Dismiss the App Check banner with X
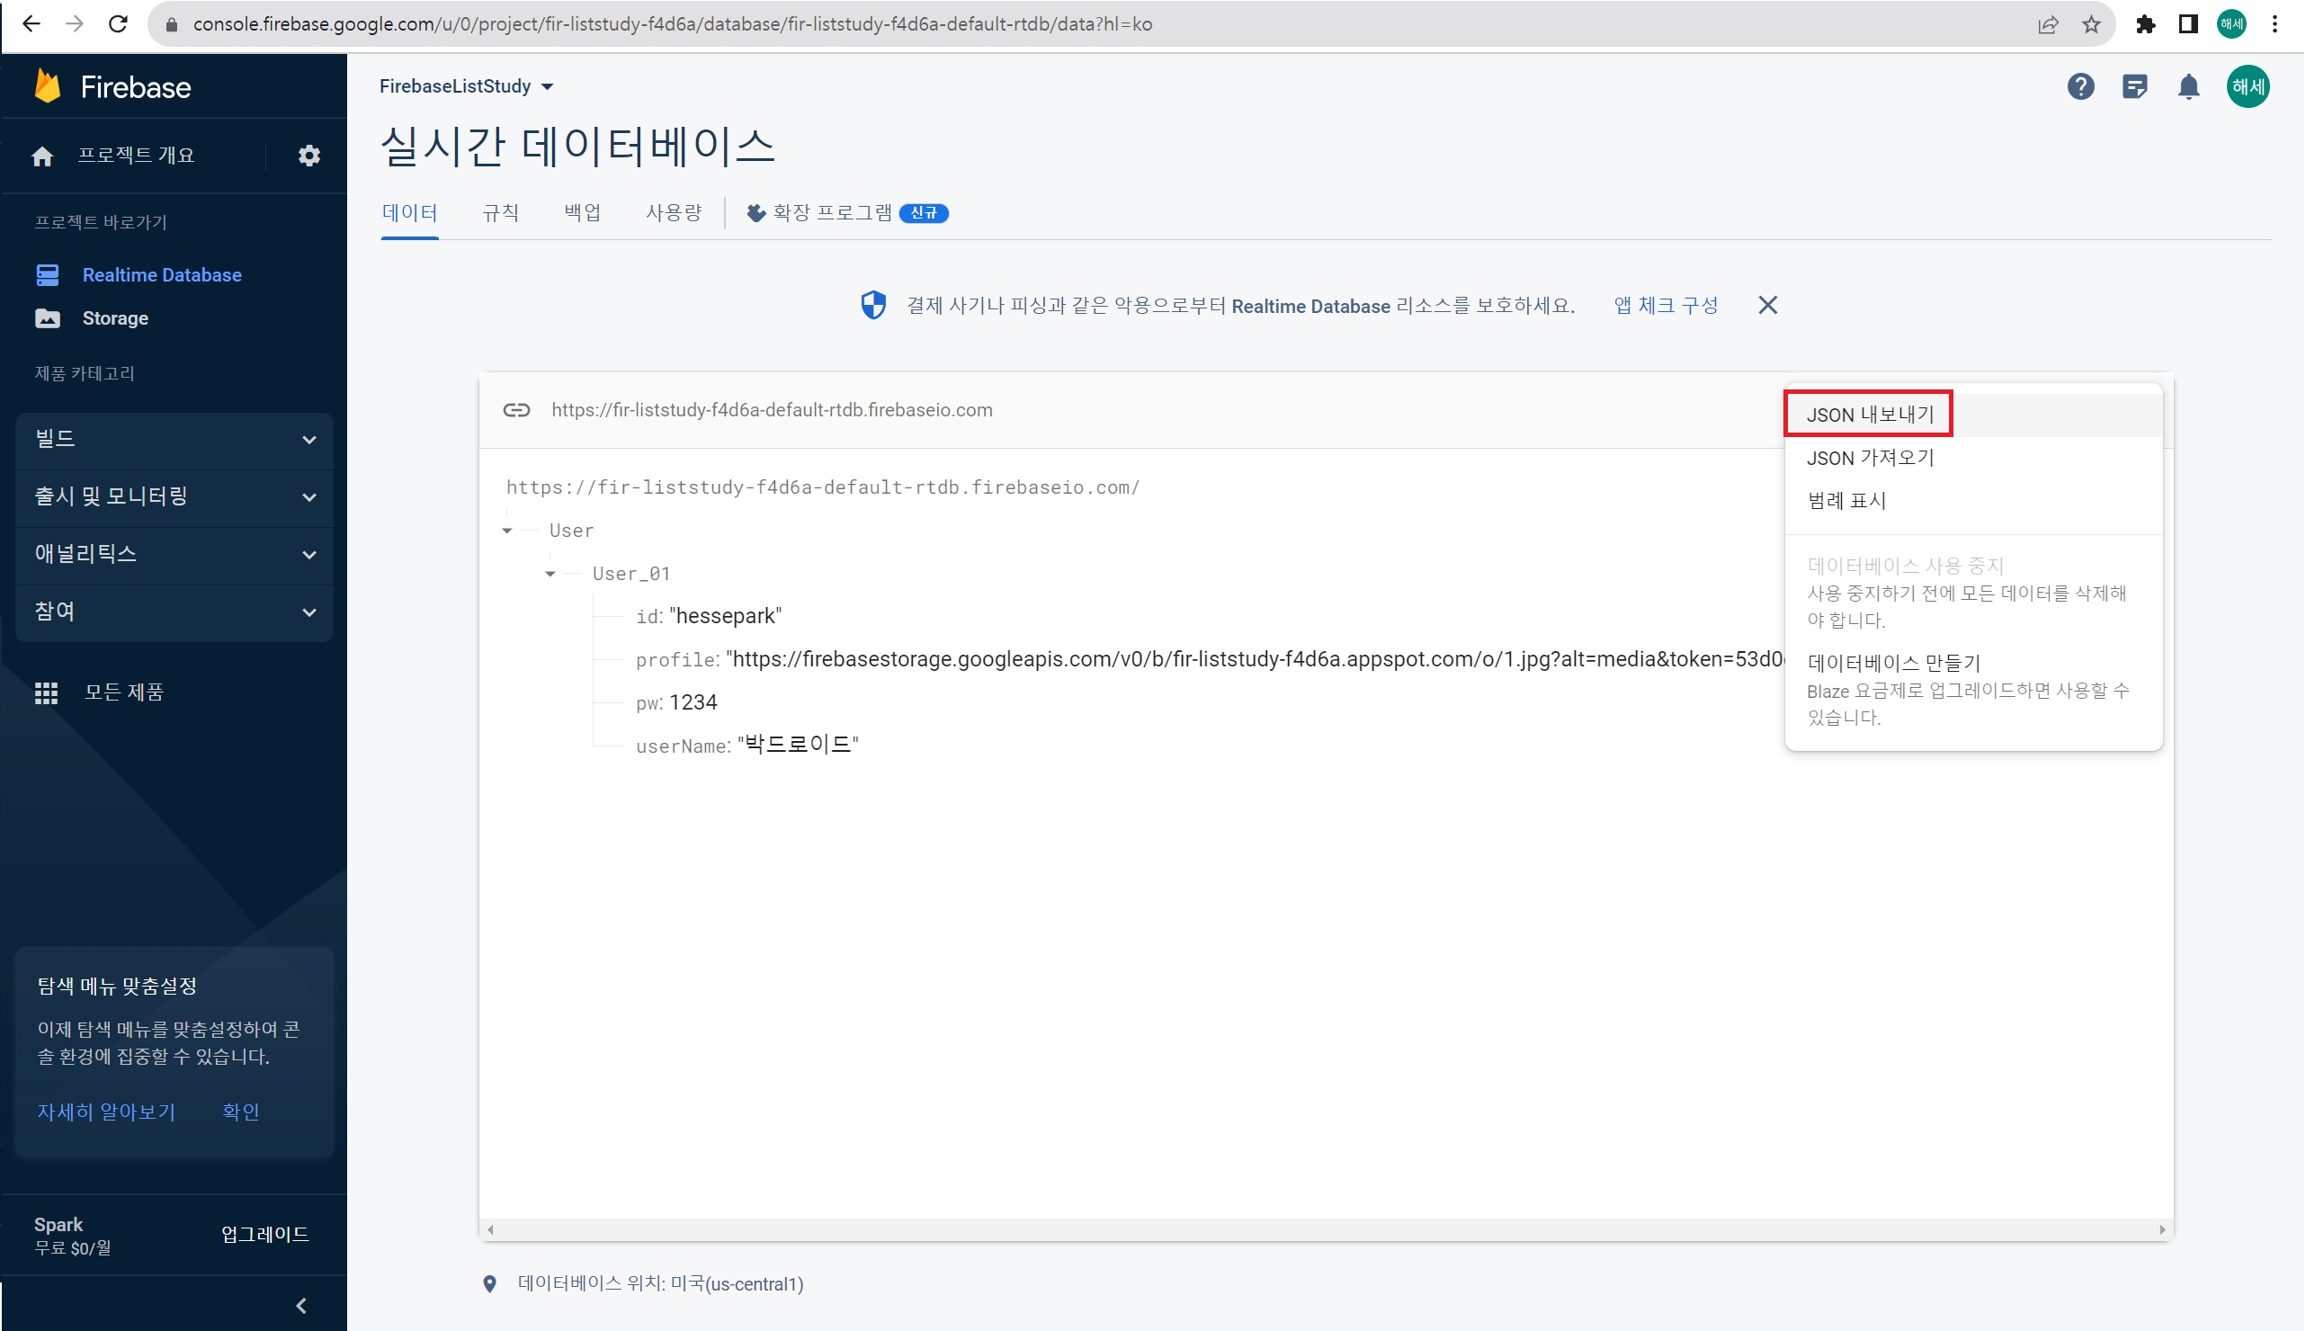Image resolution: width=2306 pixels, height=1331 pixels. (1767, 306)
